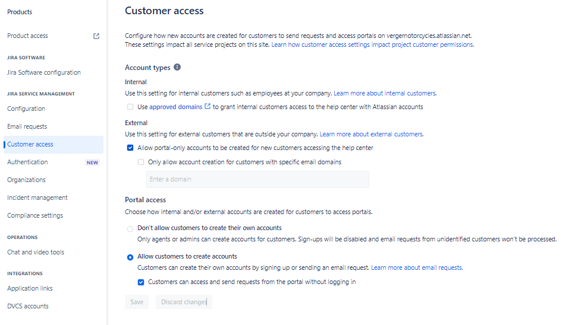This screenshot has width=572, height=325.
Task: Uncheck access portal without logging in
Action: [x=141, y=282]
